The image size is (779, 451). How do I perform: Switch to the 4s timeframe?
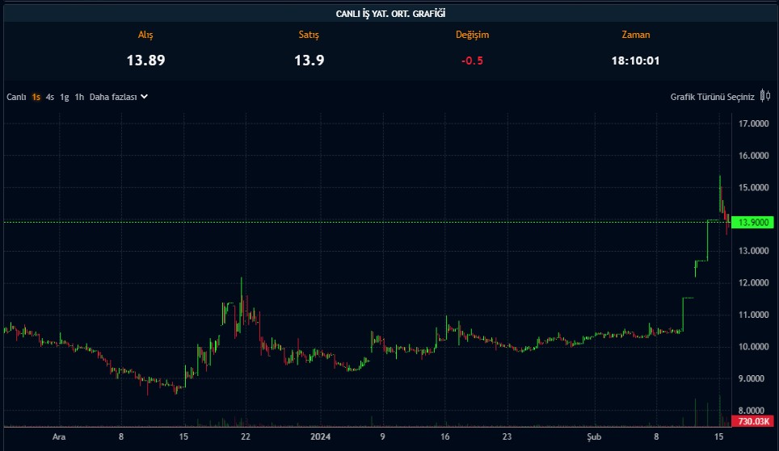[x=50, y=97]
